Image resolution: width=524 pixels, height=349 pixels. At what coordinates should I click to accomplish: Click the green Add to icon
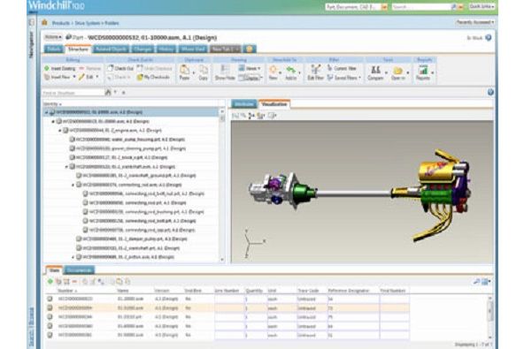click(291, 70)
